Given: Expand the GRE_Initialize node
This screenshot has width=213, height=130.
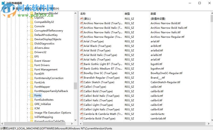Looking at the screenshot, I should tap(27, 104).
